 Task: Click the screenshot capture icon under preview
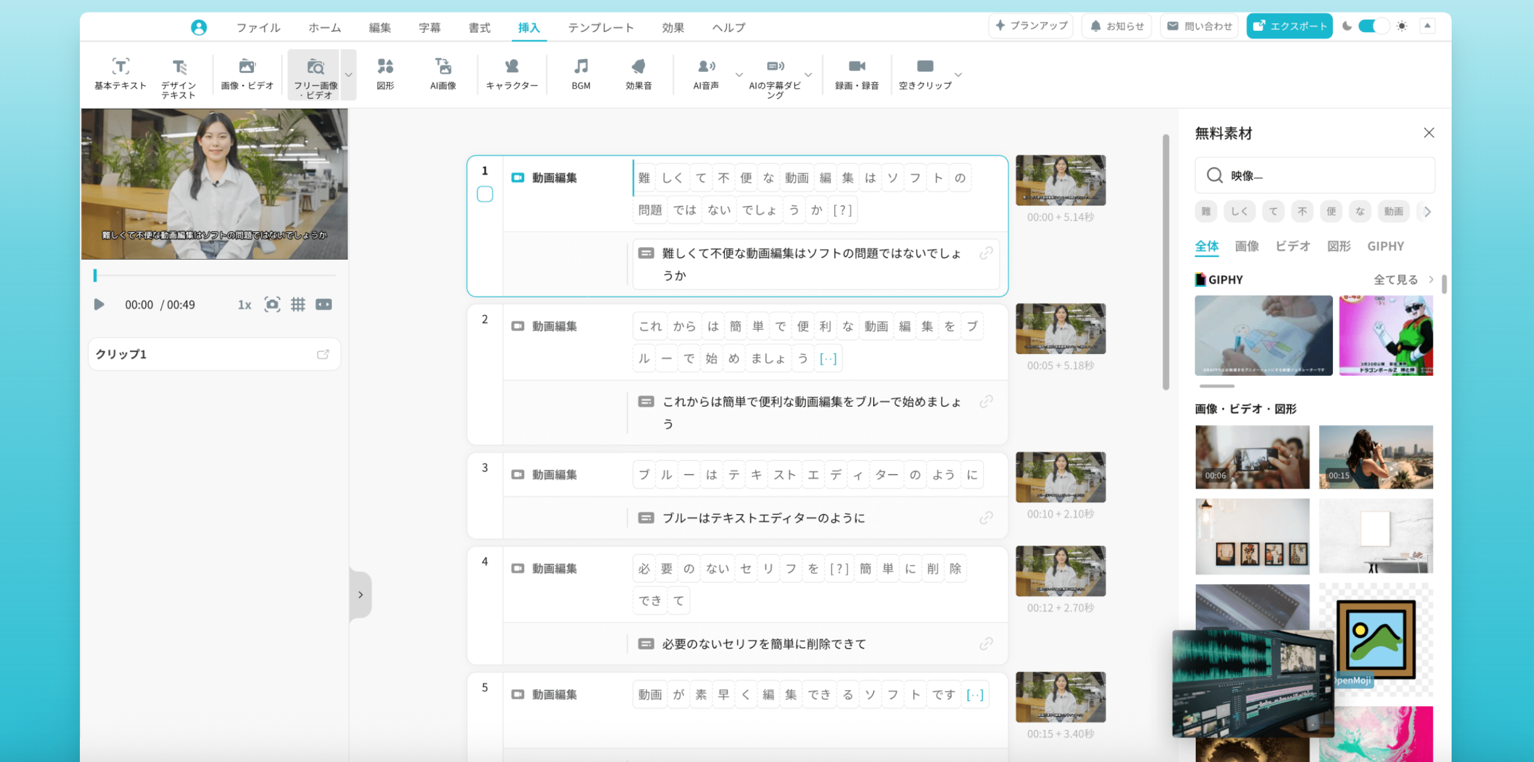(x=272, y=304)
